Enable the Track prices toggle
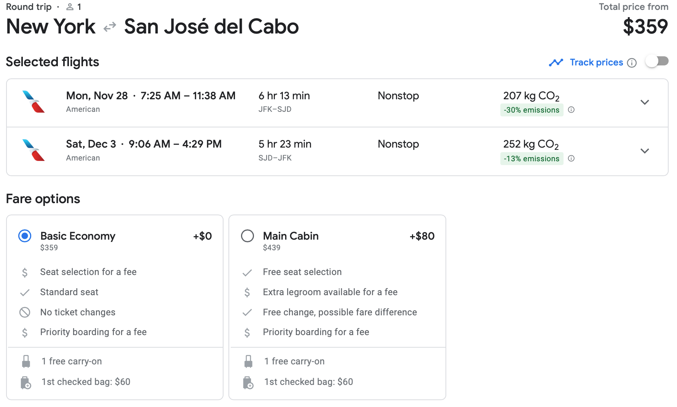Viewport: 677px width, 407px height. point(657,62)
